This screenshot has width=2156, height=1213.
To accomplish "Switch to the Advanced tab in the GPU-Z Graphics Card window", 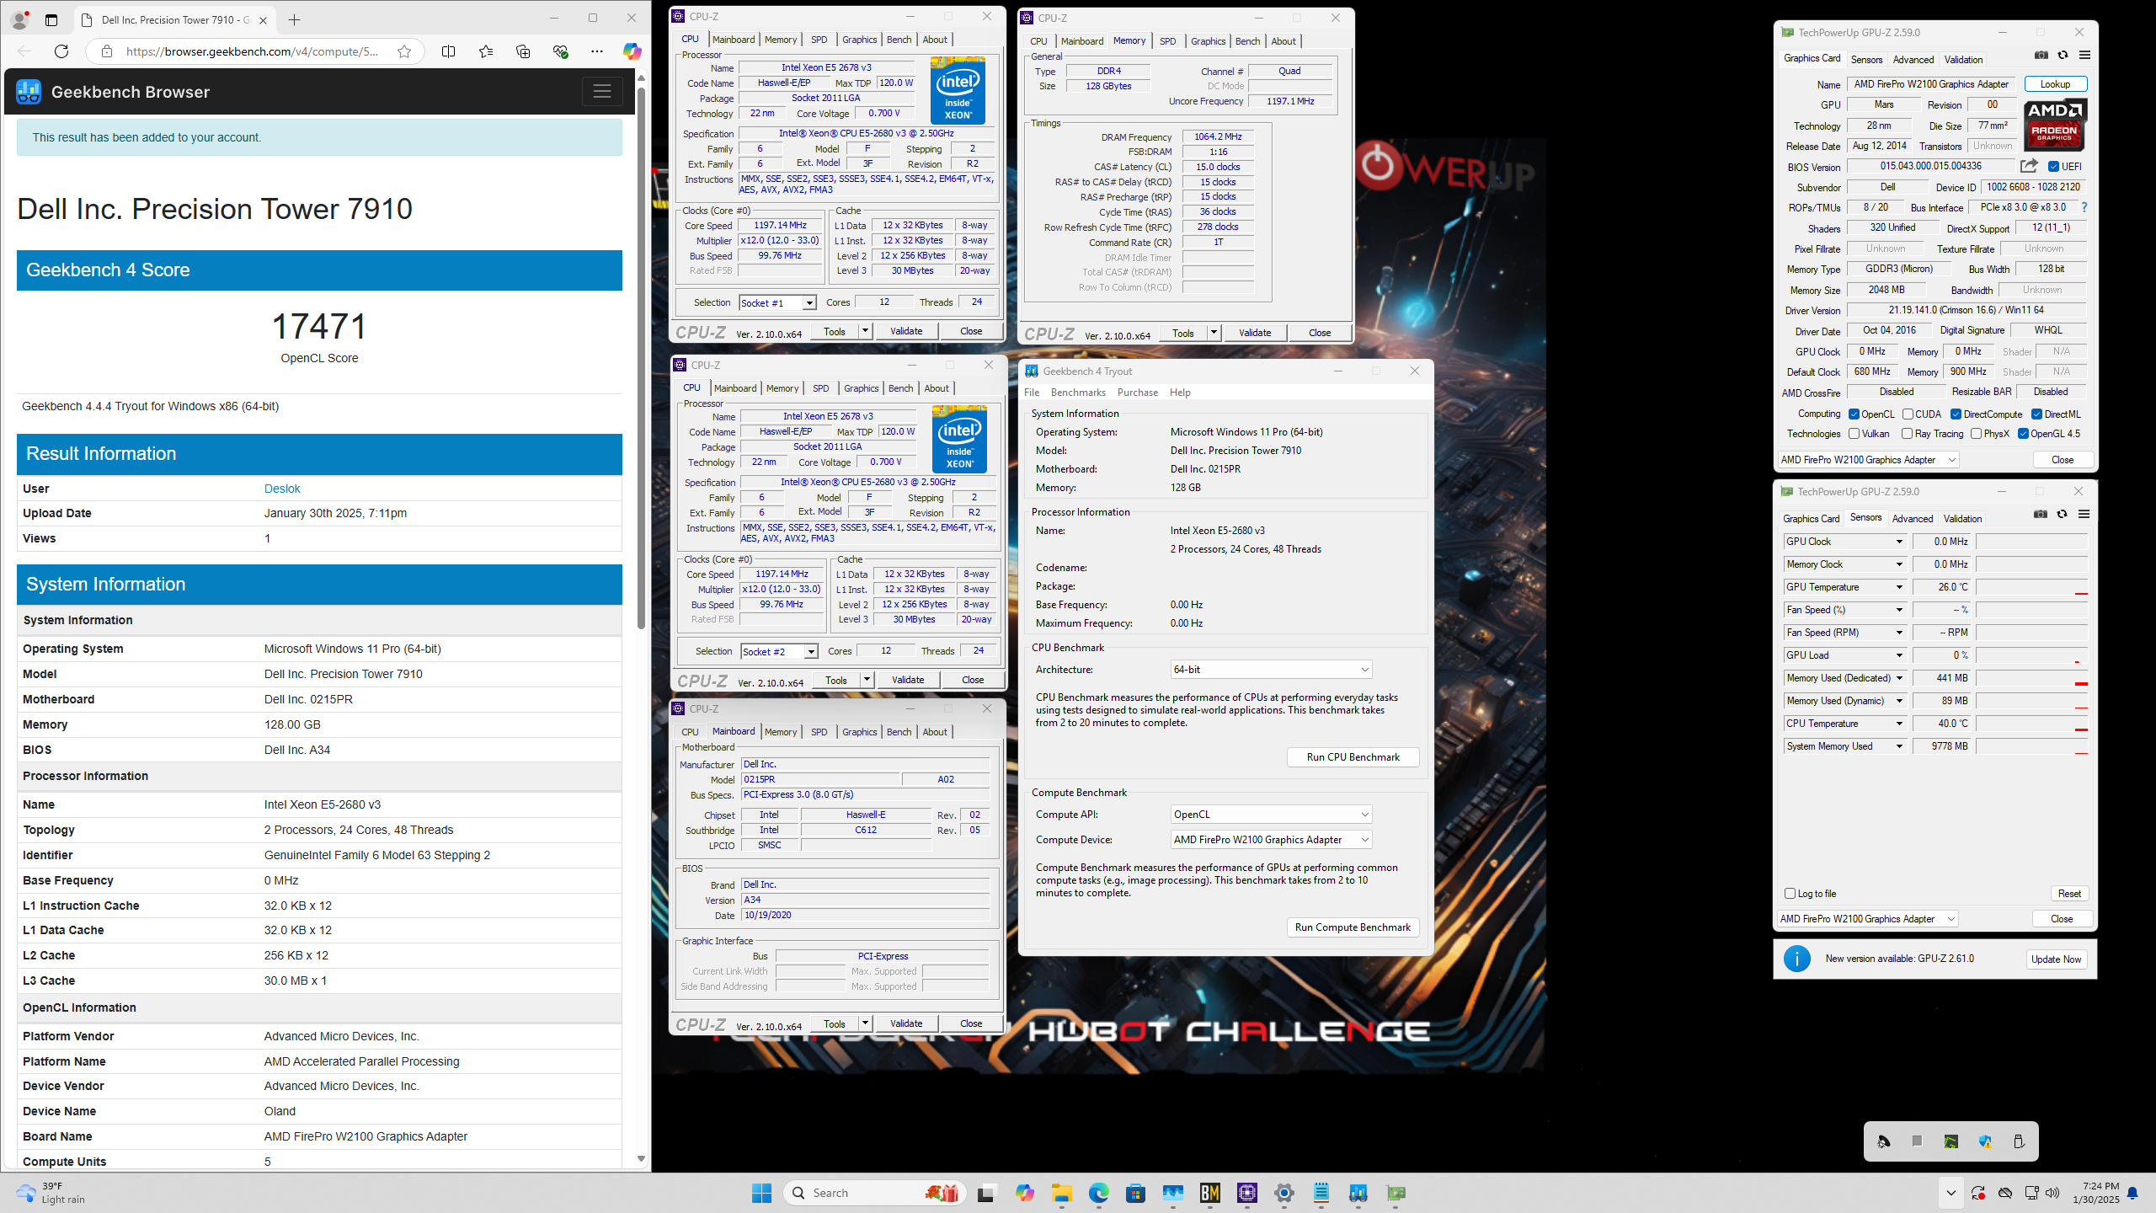I will coord(1913,60).
